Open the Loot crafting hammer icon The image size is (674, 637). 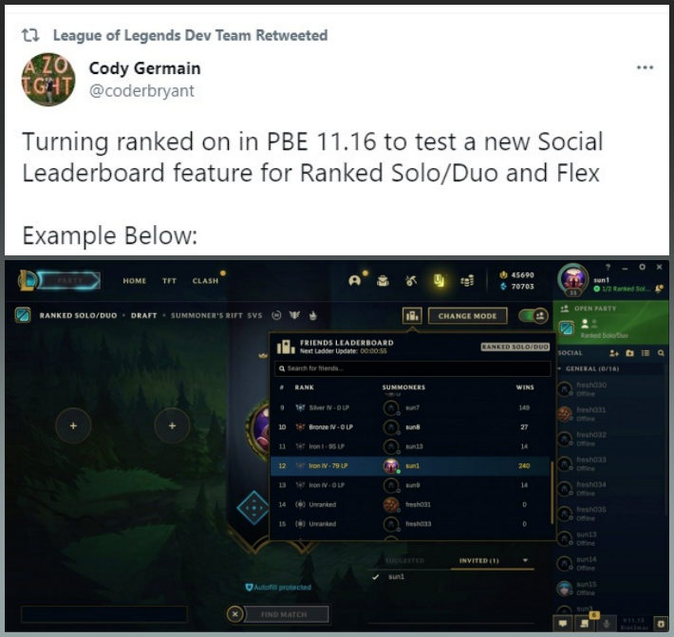(411, 281)
